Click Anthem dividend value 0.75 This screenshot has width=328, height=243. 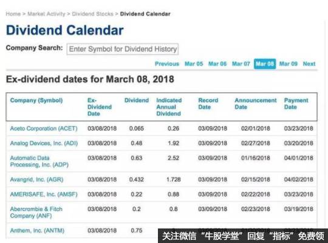point(137,230)
